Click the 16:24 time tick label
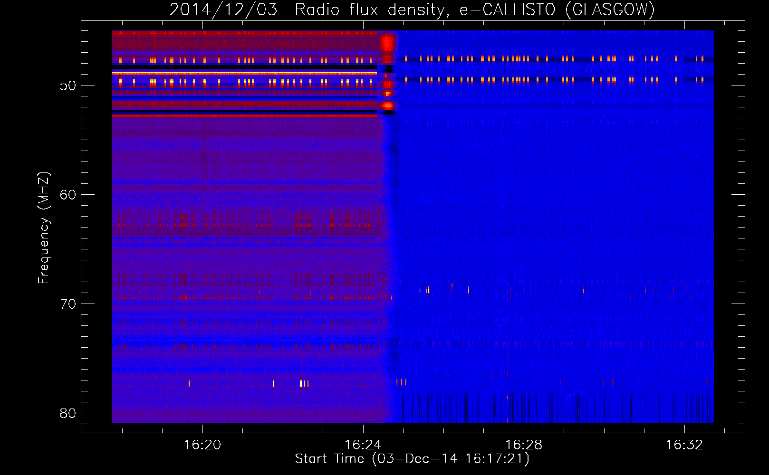769x475 pixels. click(x=363, y=445)
